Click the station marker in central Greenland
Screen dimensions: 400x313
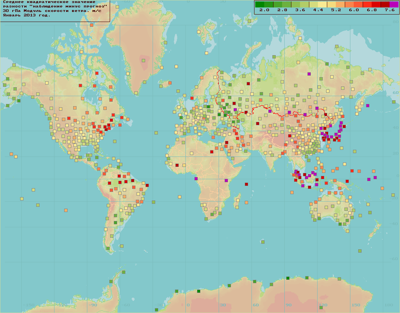pyautogui.click(x=144, y=61)
